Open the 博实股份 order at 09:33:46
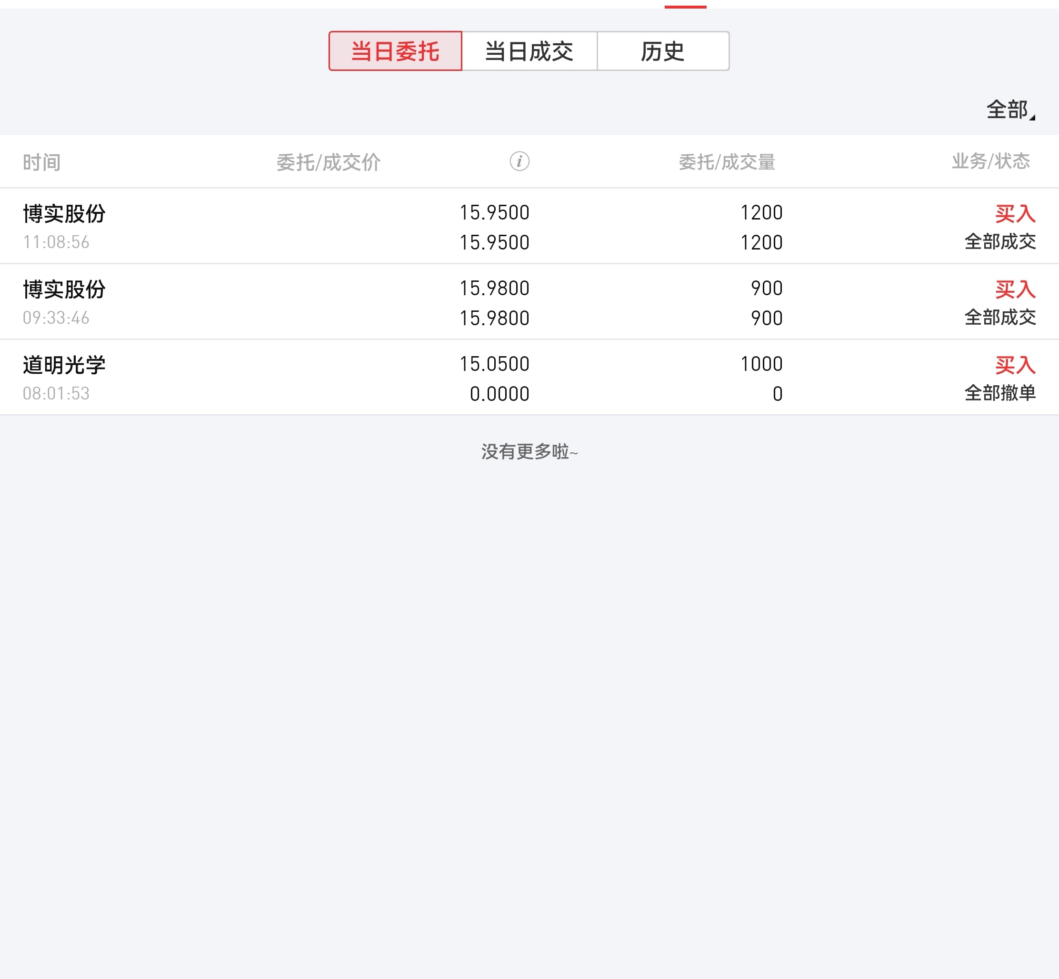1059x979 pixels. click(x=64, y=290)
